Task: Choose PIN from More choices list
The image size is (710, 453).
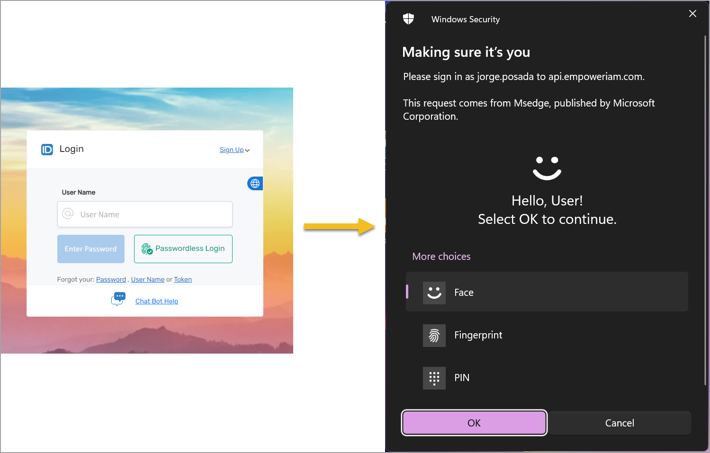Action: click(462, 378)
